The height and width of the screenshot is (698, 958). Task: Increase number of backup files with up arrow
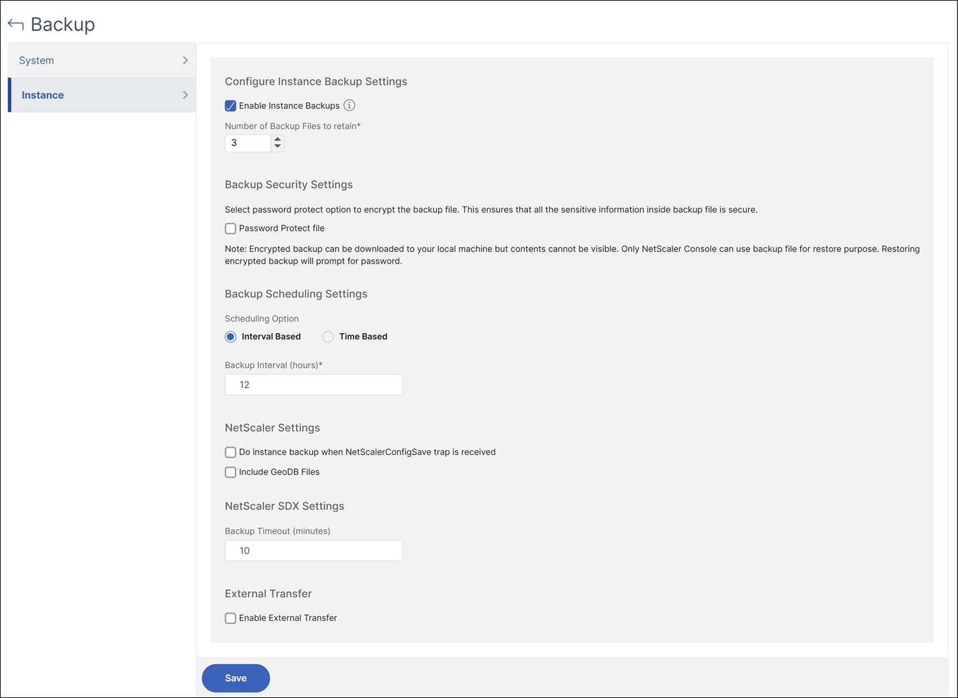277,139
